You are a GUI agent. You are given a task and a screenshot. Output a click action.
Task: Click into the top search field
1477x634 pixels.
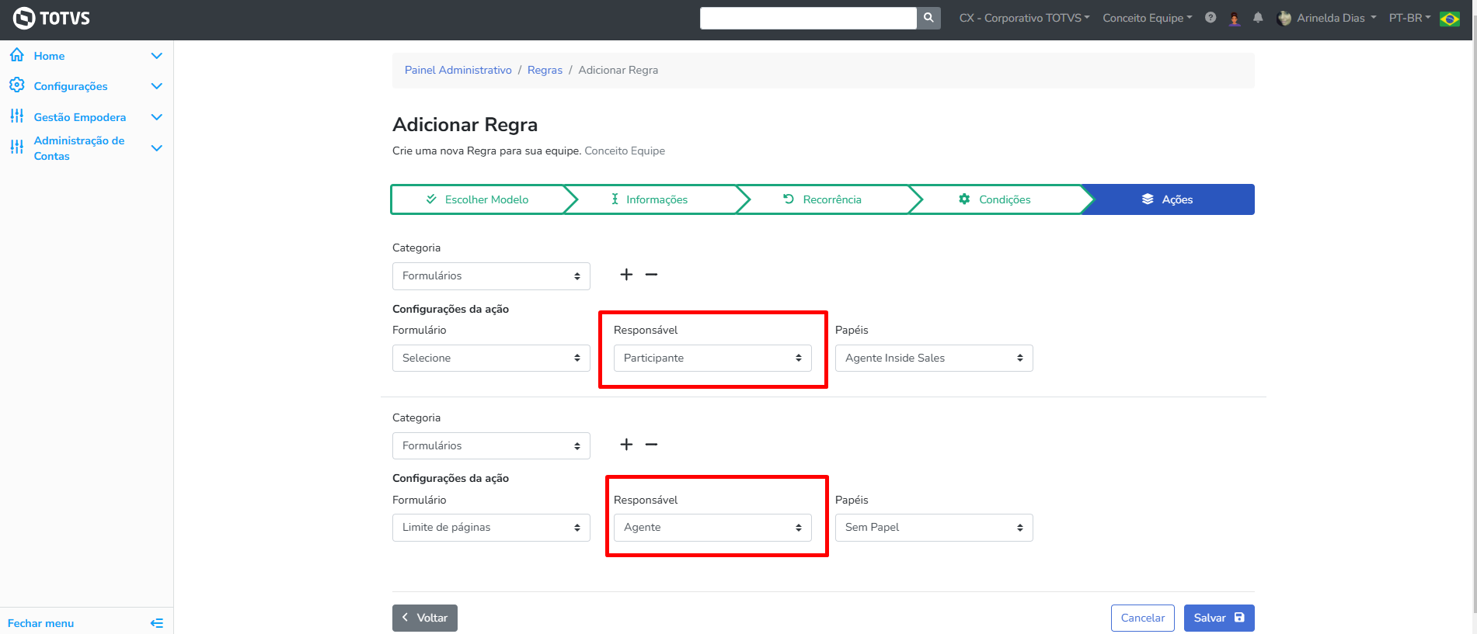808,18
